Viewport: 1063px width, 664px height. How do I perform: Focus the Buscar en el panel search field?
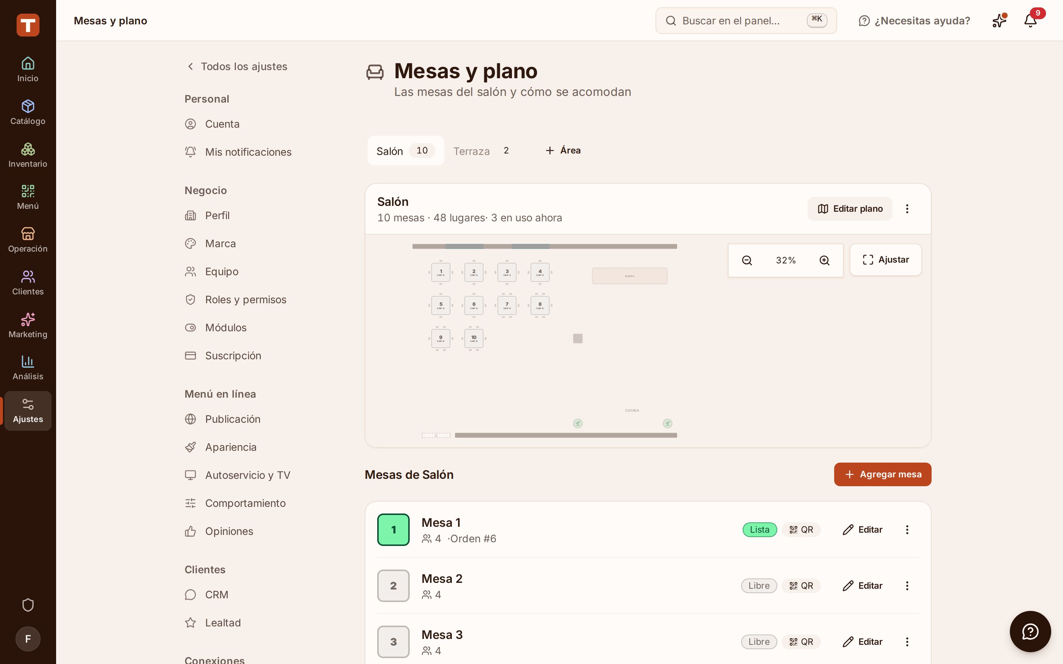click(746, 21)
